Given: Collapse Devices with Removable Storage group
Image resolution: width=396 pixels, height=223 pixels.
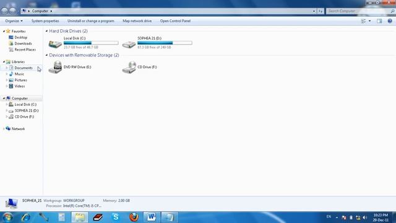Looking at the screenshot, I should tap(46, 55).
